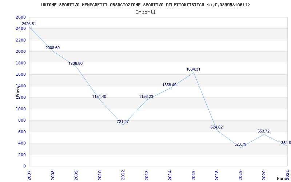Click y-axis value 1600
Viewport: 291px width, 182px height.
click(x=21, y=75)
